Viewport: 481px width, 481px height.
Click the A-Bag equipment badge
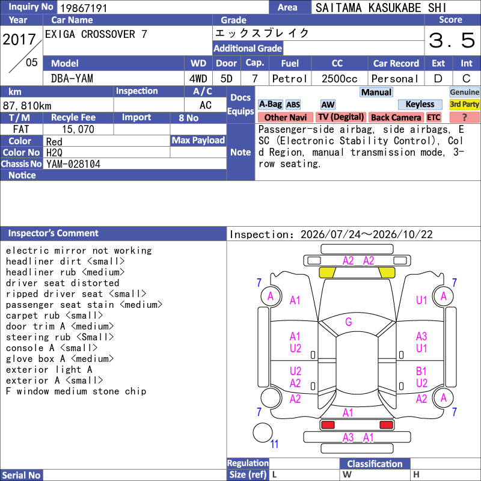point(270,104)
